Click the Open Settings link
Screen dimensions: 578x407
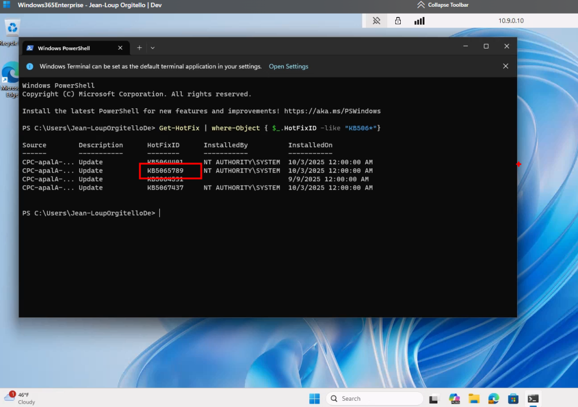(288, 67)
